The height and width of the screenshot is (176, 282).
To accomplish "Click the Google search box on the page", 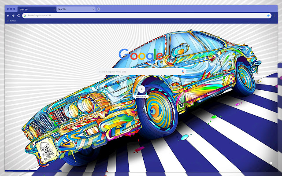I will pos(141,72).
